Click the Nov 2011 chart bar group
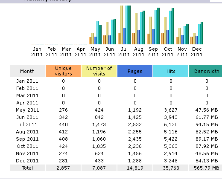The height and width of the screenshot is (179, 222). pyautogui.click(x=182, y=34)
